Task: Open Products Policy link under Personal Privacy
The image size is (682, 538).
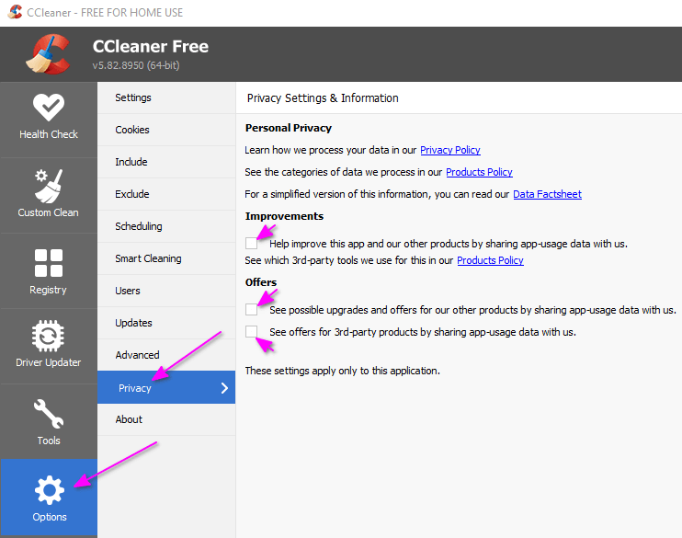Action: pos(479,172)
